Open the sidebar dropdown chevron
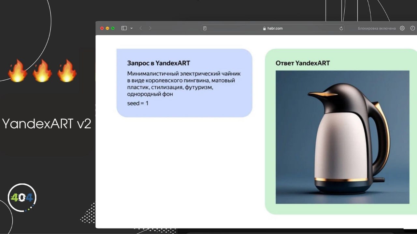This screenshot has height=234, width=417. click(131, 28)
